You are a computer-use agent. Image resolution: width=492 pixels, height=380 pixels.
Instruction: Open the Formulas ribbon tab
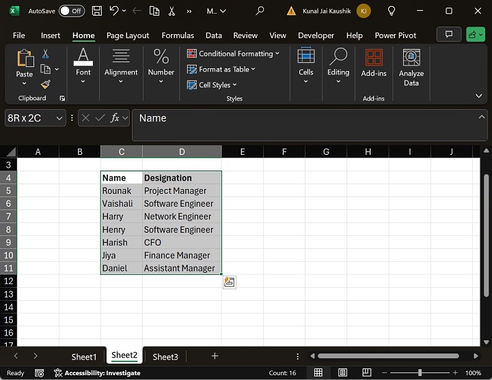(178, 35)
